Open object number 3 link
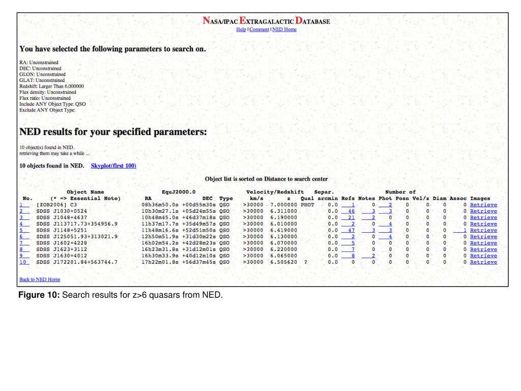 24,217
